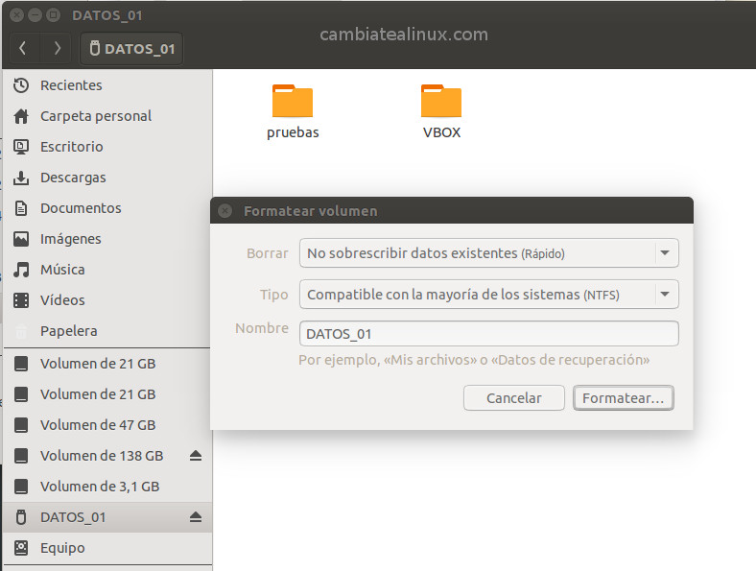Screen dimensions: 756x571
Task: Open the Tipo filesystem dropdown
Action: point(489,295)
